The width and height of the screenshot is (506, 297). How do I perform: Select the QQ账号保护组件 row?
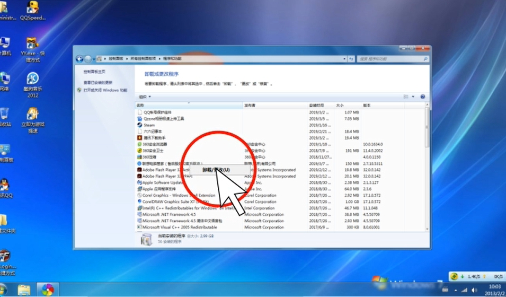pyautogui.click(x=279, y=112)
